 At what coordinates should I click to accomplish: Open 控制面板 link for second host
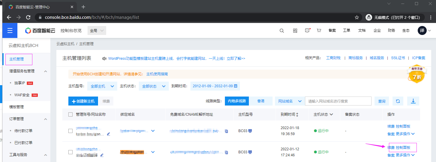pyautogui.click(x=403, y=148)
